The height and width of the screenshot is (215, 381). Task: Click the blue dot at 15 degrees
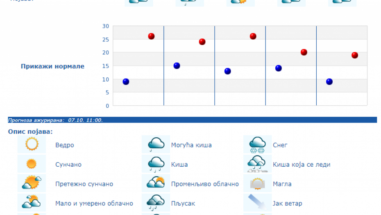click(x=177, y=66)
